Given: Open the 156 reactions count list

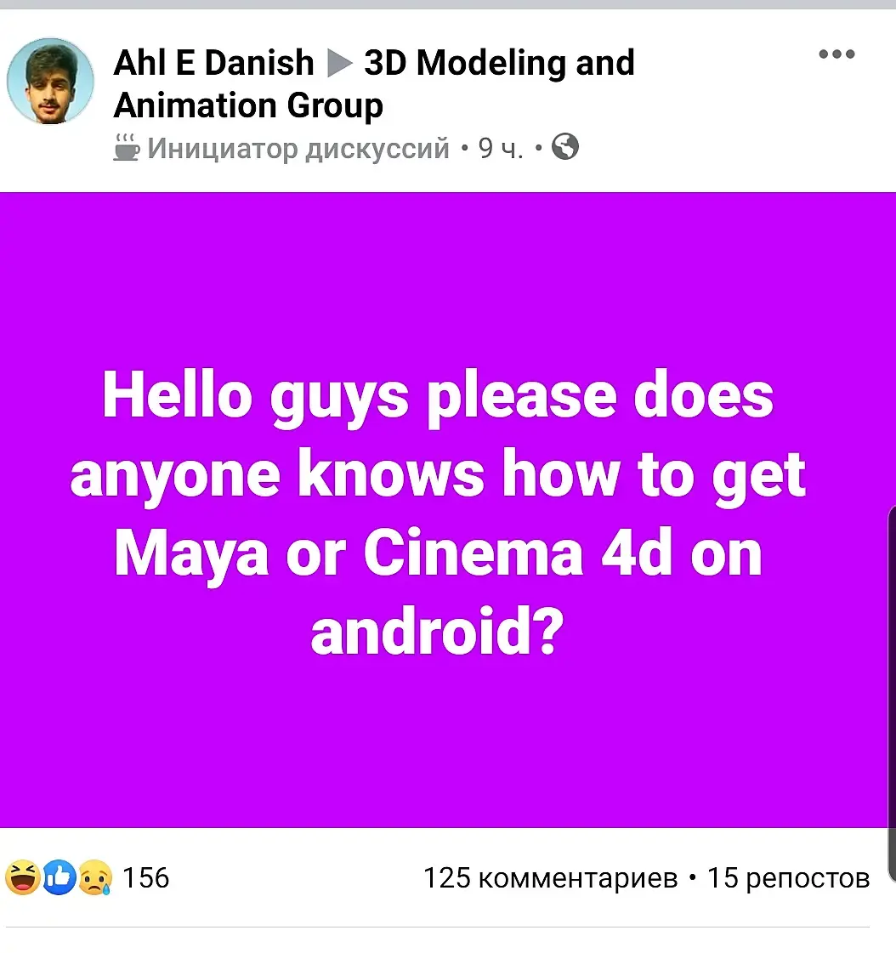Looking at the screenshot, I should tap(146, 877).
